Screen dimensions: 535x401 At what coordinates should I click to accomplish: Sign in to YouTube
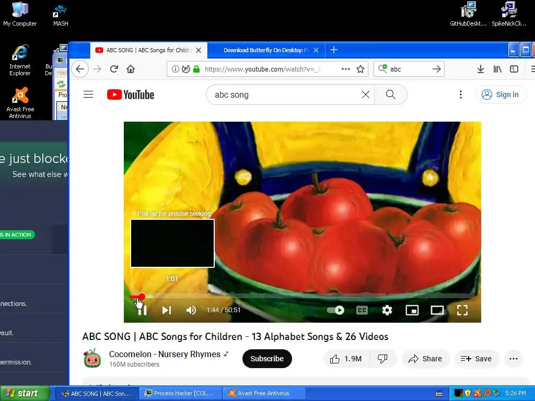point(501,95)
